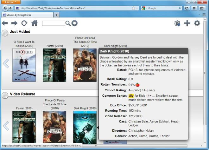This screenshot has width=209, height=150.
Task: Open Prince Of Persia title in Just Added
Action: [85, 42]
